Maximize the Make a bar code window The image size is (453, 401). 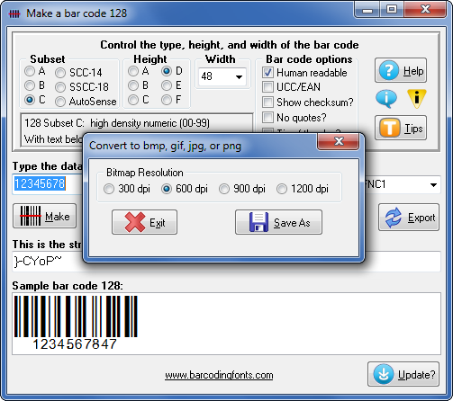pos(392,10)
